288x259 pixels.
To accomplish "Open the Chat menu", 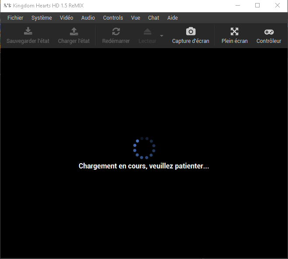I will pyautogui.click(x=153, y=18).
